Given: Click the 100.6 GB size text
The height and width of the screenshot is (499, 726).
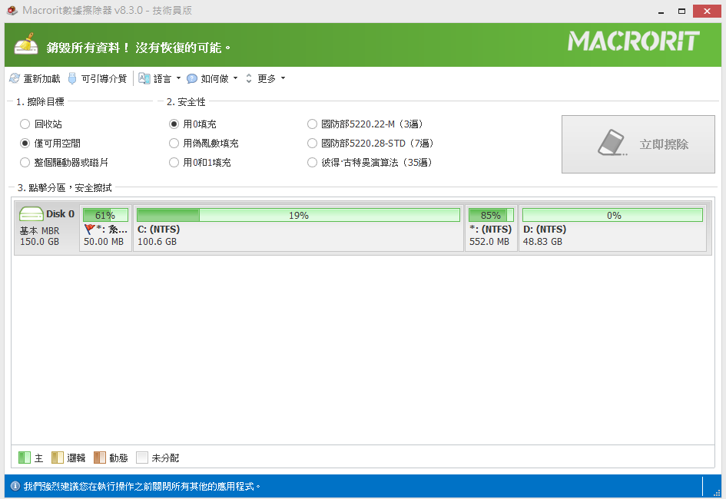Looking at the screenshot, I should coord(157,241).
